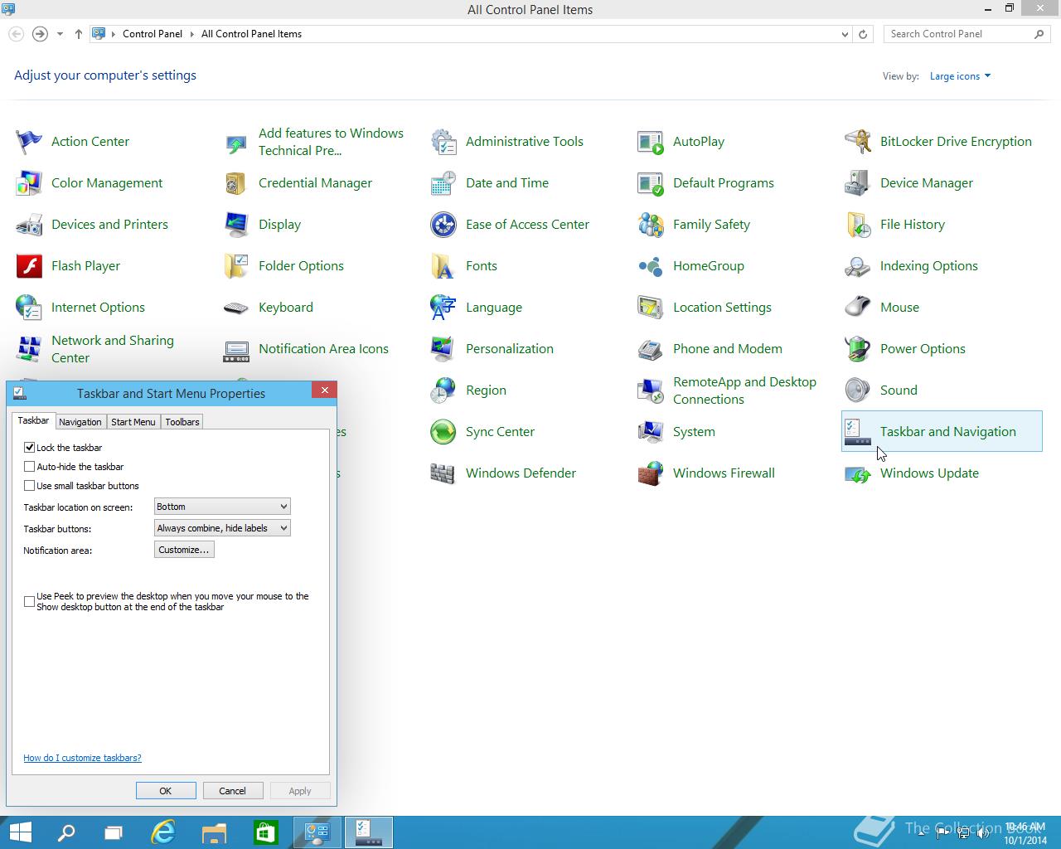Uncheck Lock the taskbar
The height and width of the screenshot is (849, 1061).
[30, 448]
